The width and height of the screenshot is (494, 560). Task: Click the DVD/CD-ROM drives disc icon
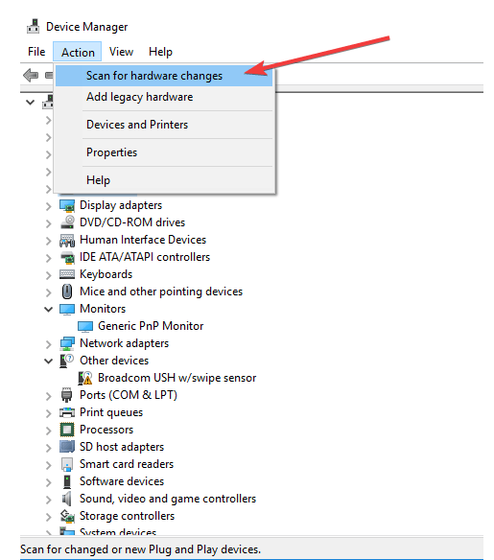(x=67, y=222)
